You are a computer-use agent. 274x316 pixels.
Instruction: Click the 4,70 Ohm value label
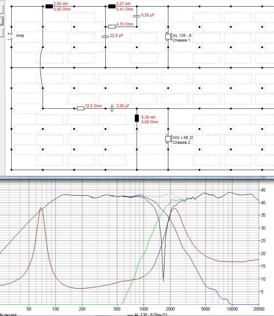[x=125, y=24]
